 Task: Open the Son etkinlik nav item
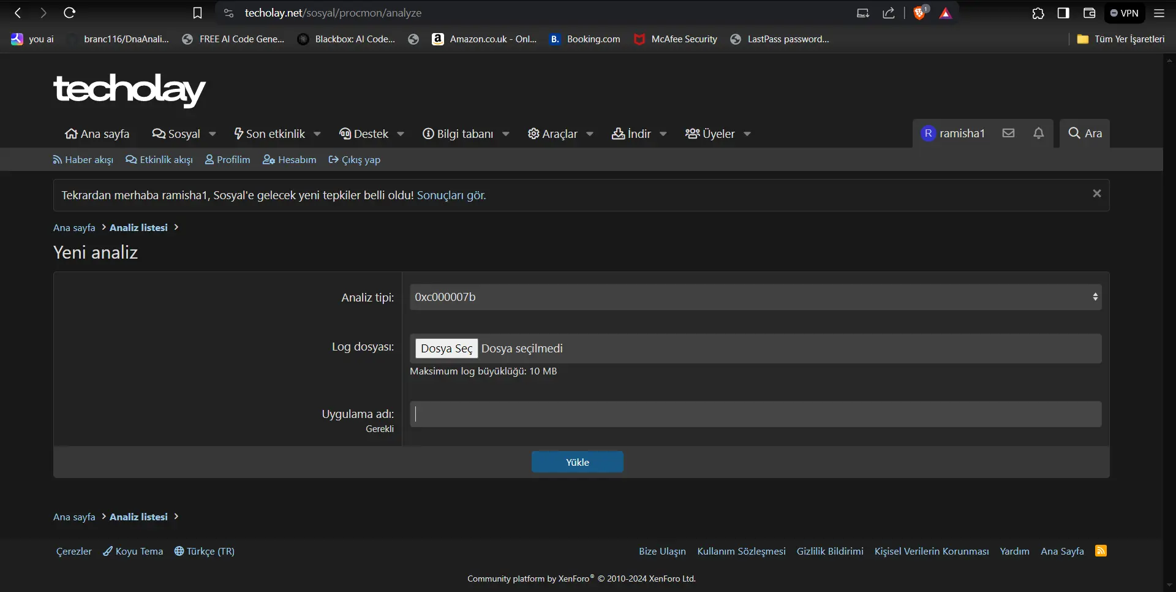[x=269, y=134]
